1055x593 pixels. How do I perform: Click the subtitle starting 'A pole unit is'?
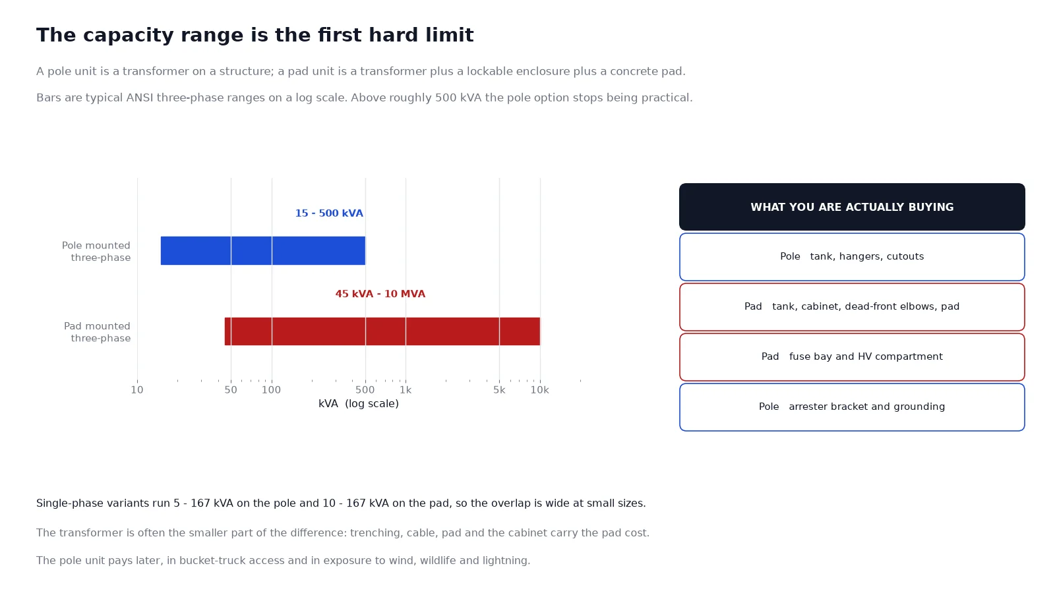coord(361,71)
